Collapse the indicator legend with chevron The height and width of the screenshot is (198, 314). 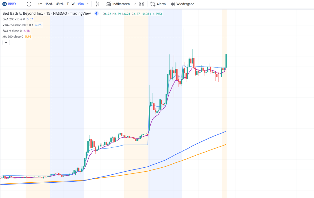coord(6,43)
